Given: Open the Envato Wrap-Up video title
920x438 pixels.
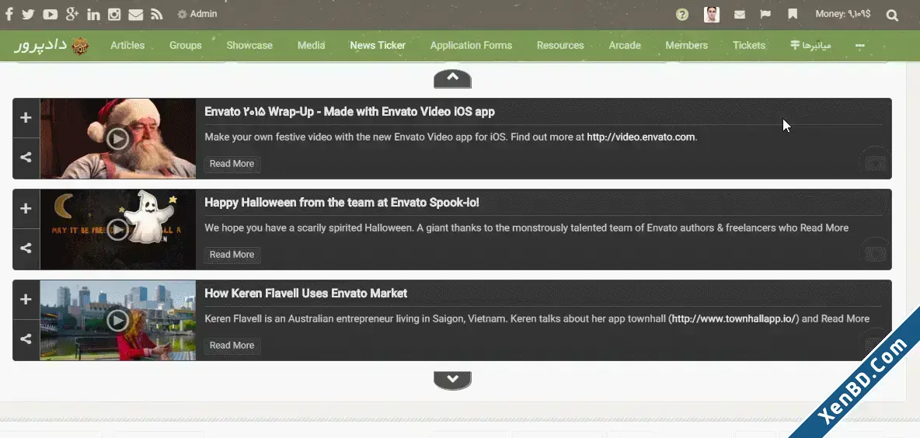Looking at the screenshot, I should pyautogui.click(x=350, y=111).
